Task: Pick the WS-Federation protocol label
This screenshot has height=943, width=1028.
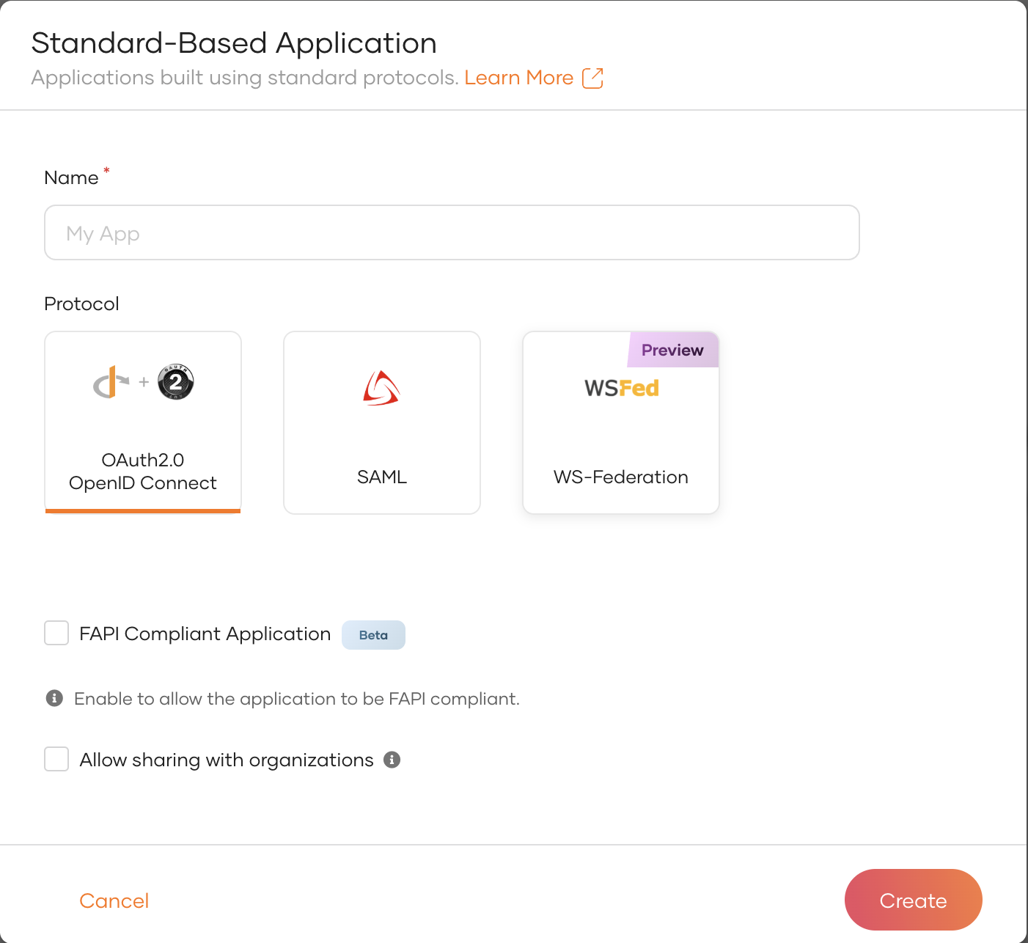Action: click(x=620, y=477)
